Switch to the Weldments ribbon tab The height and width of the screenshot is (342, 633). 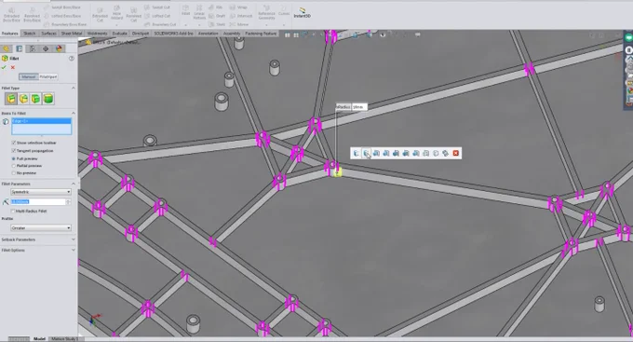coord(98,34)
